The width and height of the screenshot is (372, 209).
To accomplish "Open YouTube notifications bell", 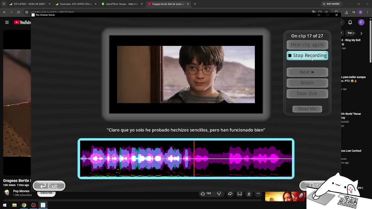I will tap(350, 22).
